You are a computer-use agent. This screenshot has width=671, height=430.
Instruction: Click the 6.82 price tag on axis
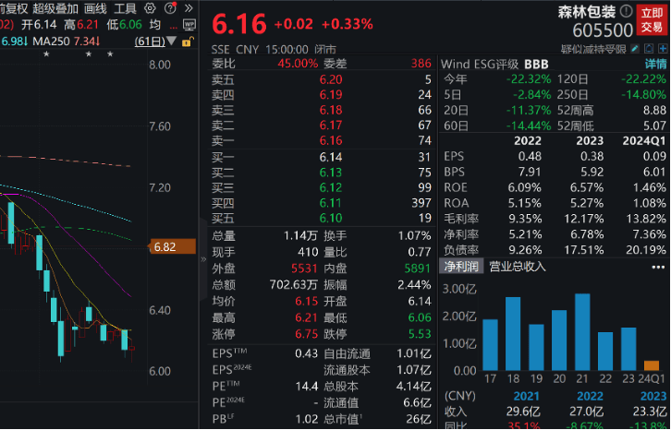click(x=172, y=247)
